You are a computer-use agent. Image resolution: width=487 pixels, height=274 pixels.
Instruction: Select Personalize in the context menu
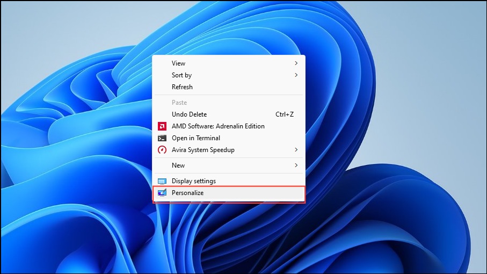[229, 193]
